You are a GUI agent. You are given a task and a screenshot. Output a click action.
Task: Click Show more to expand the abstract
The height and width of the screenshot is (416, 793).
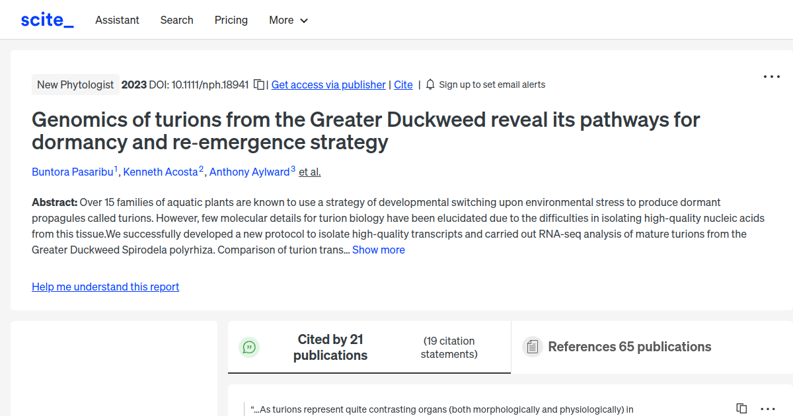coord(378,250)
